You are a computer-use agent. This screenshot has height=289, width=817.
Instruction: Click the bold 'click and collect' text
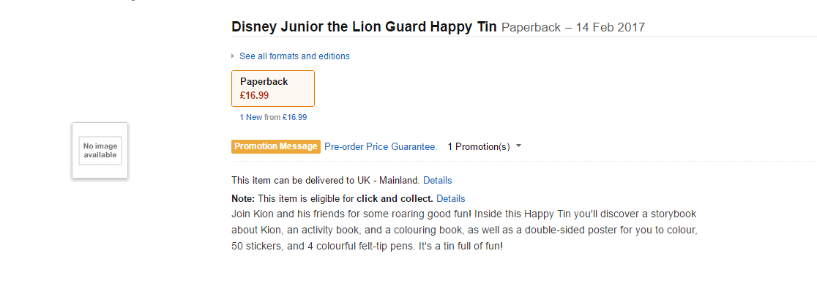[x=395, y=199]
